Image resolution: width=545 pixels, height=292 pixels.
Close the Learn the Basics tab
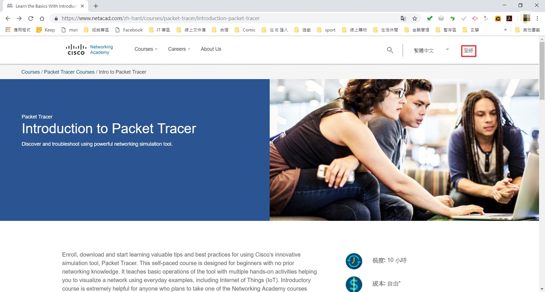(x=83, y=6)
